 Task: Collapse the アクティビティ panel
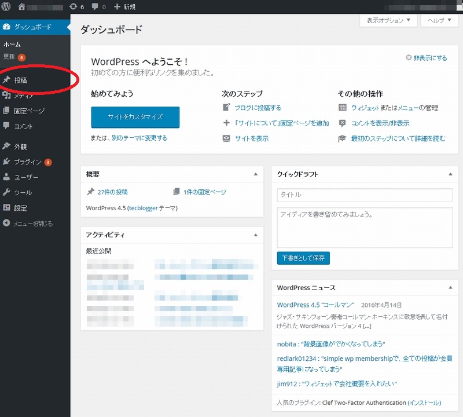[x=256, y=235]
